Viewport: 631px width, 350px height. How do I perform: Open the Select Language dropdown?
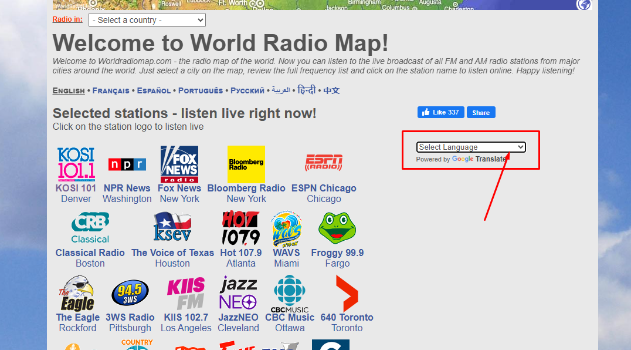[x=471, y=147]
